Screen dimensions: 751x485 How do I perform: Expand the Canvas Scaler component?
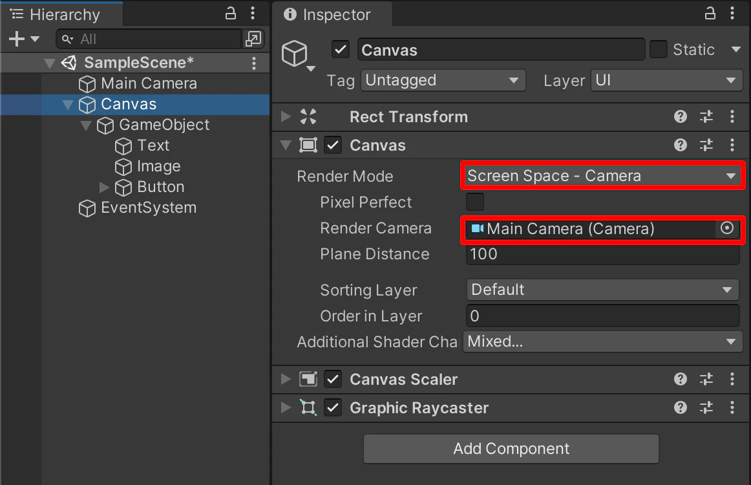coord(286,379)
